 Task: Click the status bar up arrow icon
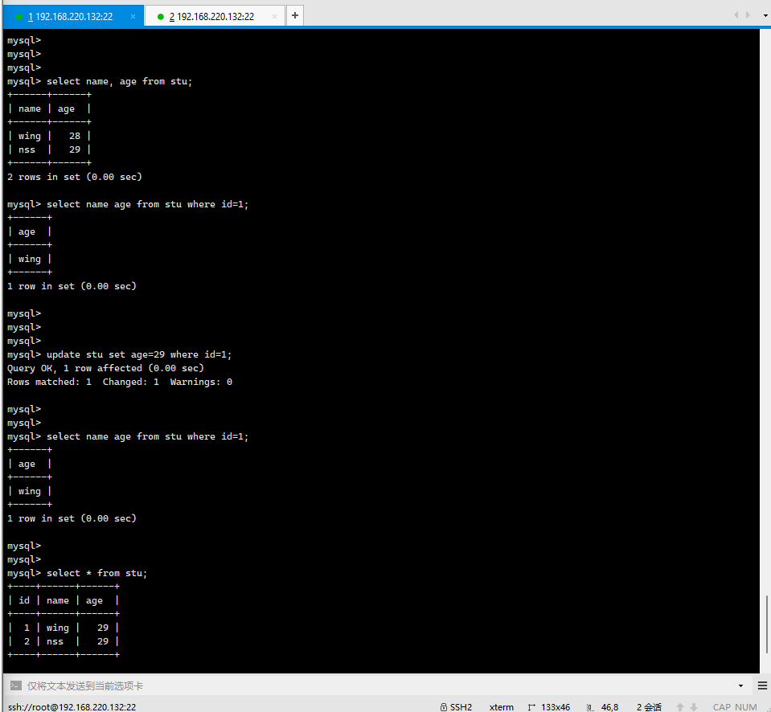[x=680, y=706]
